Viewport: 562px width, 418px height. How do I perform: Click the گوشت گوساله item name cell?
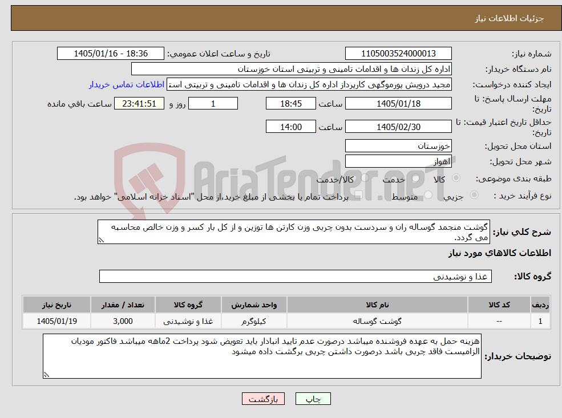click(377, 321)
